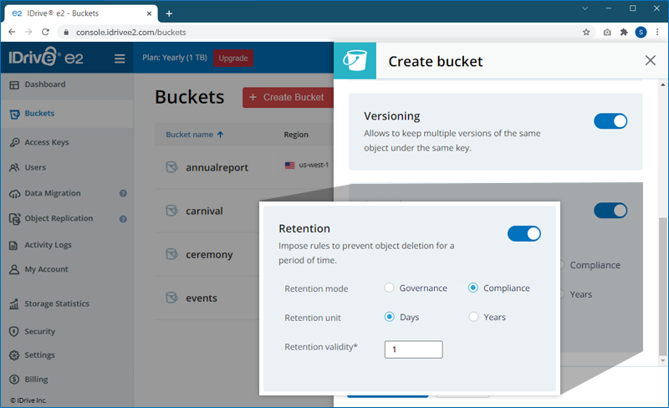Select Days as retention unit
Image resolution: width=669 pixels, height=408 pixels.
(x=389, y=317)
